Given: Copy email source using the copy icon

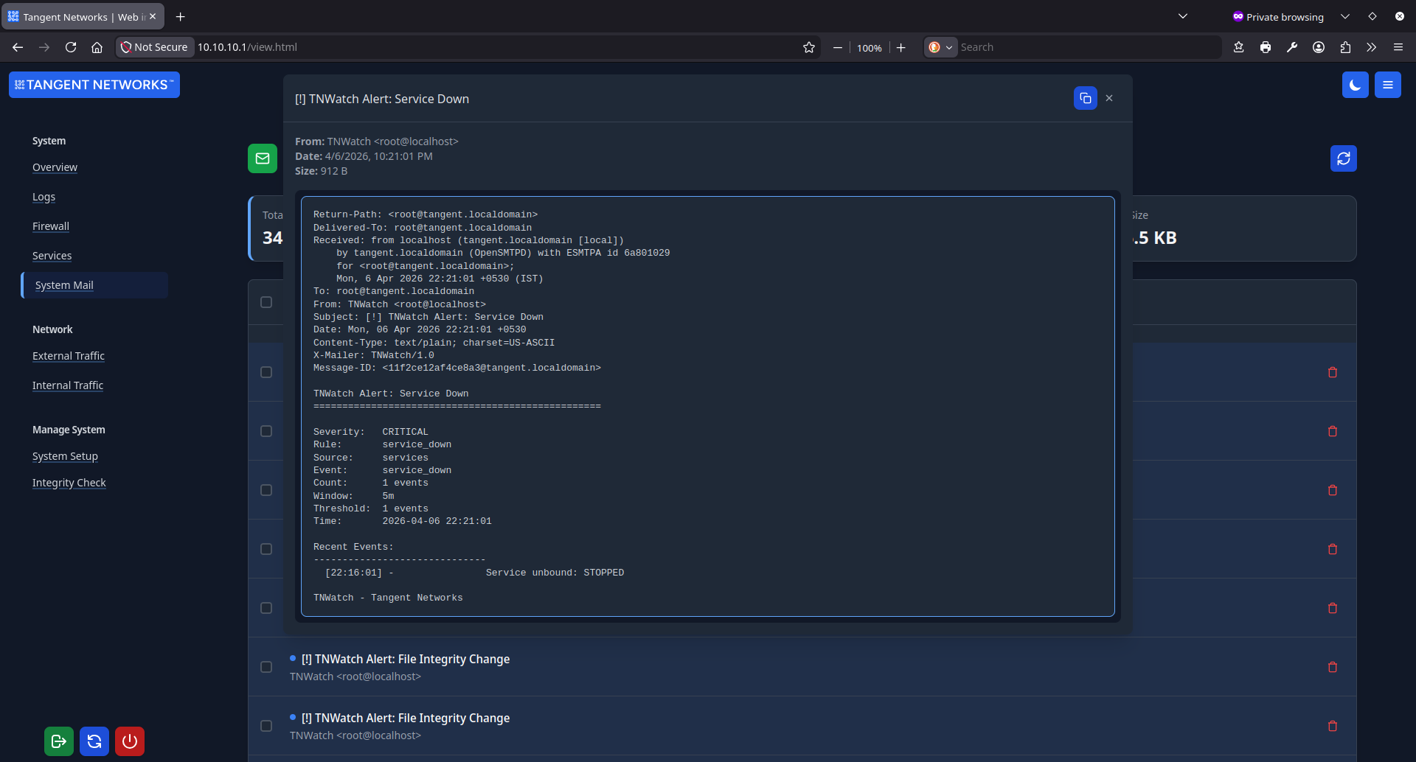Looking at the screenshot, I should (x=1084, y=97).
